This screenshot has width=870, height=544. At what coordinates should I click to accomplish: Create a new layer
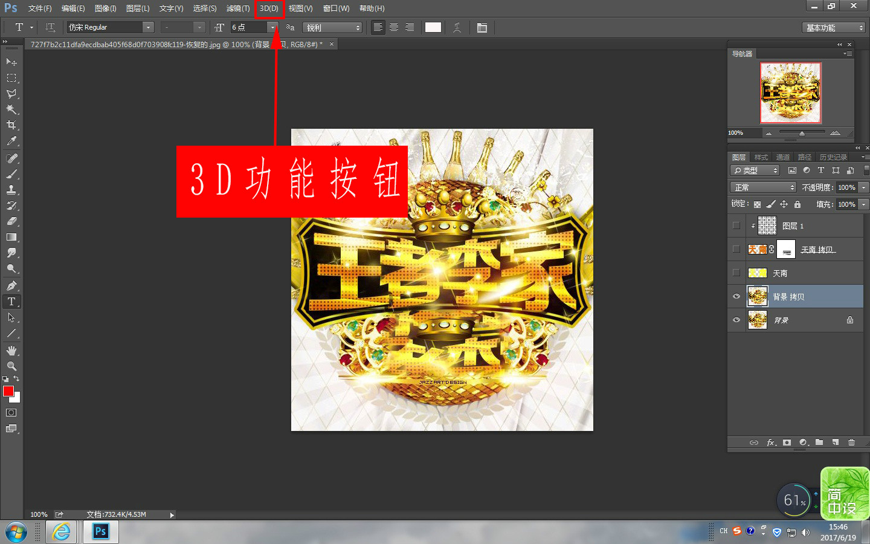[x=836, y=442]
